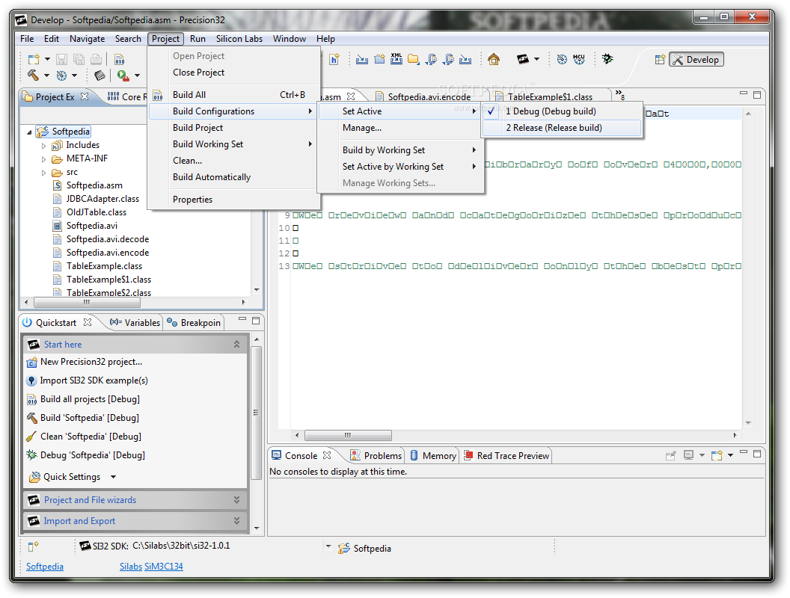Click the clock configuration toolbar icon
Viewport: 790px width, 598px height.
coord(61,75)
